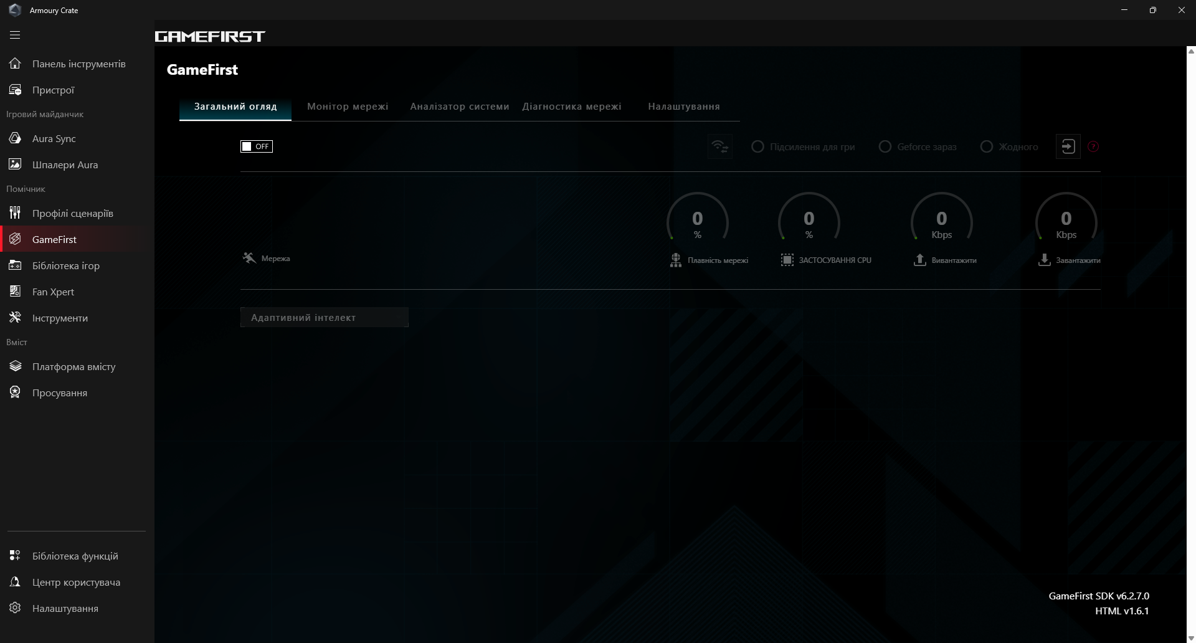The width and height of the screenshot is (1196, 643).
Task: Click the Мережа network icon
Action: pyautogui.click(x=249, y=258)
